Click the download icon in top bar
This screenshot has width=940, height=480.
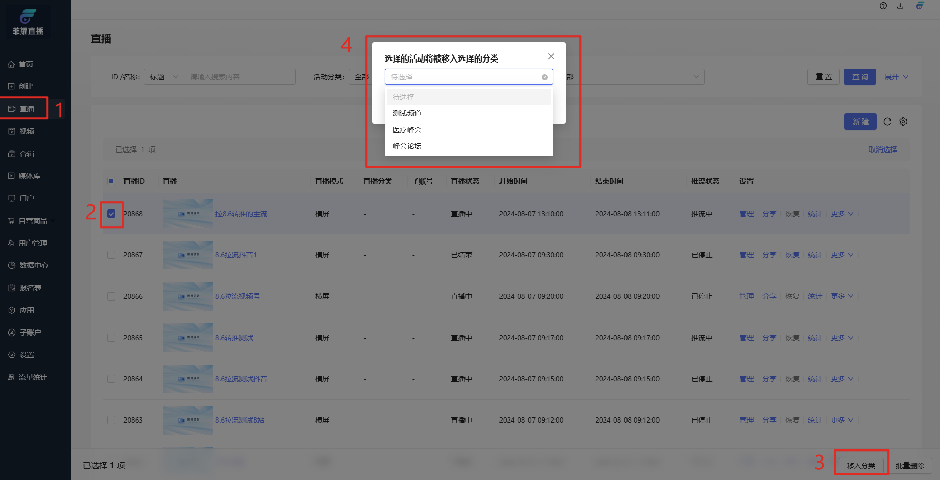pos(900,6)
